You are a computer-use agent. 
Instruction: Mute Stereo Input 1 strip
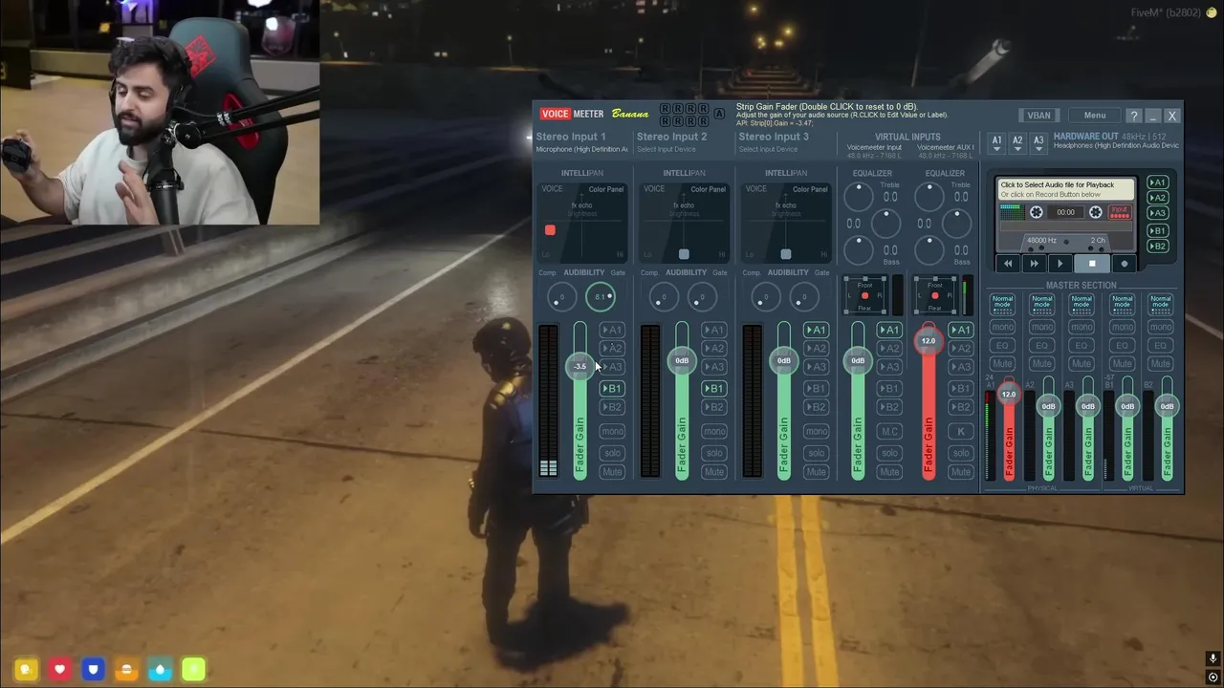pyautogui.click(x=612, y=472)
